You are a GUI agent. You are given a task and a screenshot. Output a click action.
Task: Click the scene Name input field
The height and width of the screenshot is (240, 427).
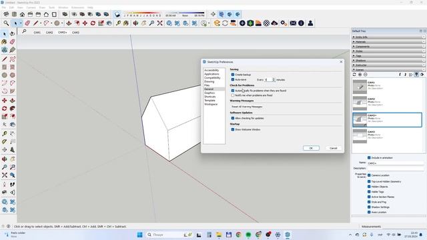396,163
